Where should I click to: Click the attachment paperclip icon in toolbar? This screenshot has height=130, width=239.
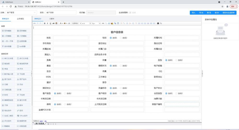coord(115,23)
